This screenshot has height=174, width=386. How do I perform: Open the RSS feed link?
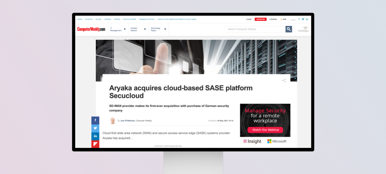284,19
